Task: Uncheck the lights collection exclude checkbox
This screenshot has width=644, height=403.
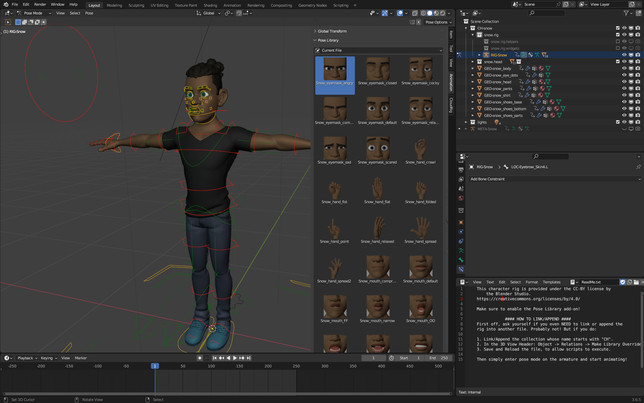Action: coord(617,122)
